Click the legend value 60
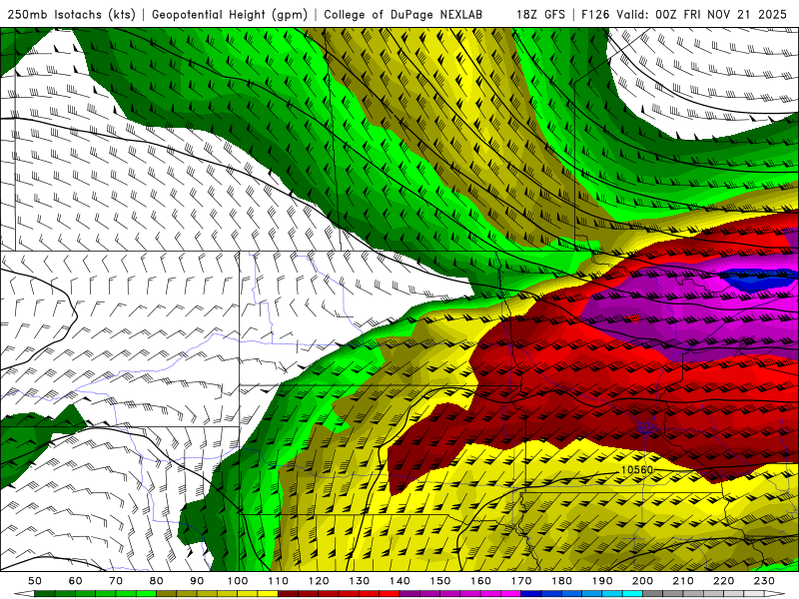 coord(75,581)
